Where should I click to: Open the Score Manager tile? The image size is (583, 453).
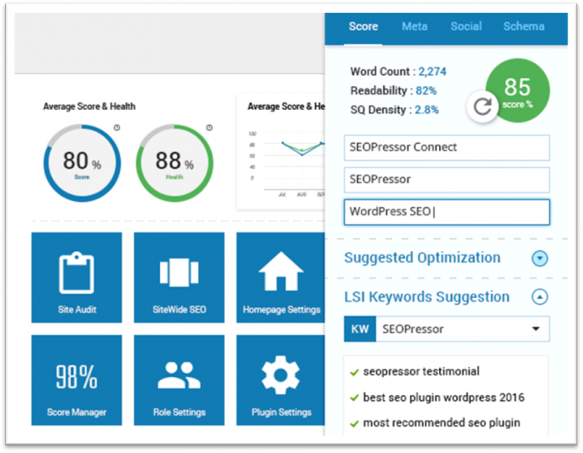coord(77,380)
